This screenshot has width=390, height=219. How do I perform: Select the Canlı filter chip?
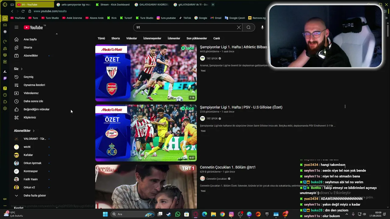(216, 38)
